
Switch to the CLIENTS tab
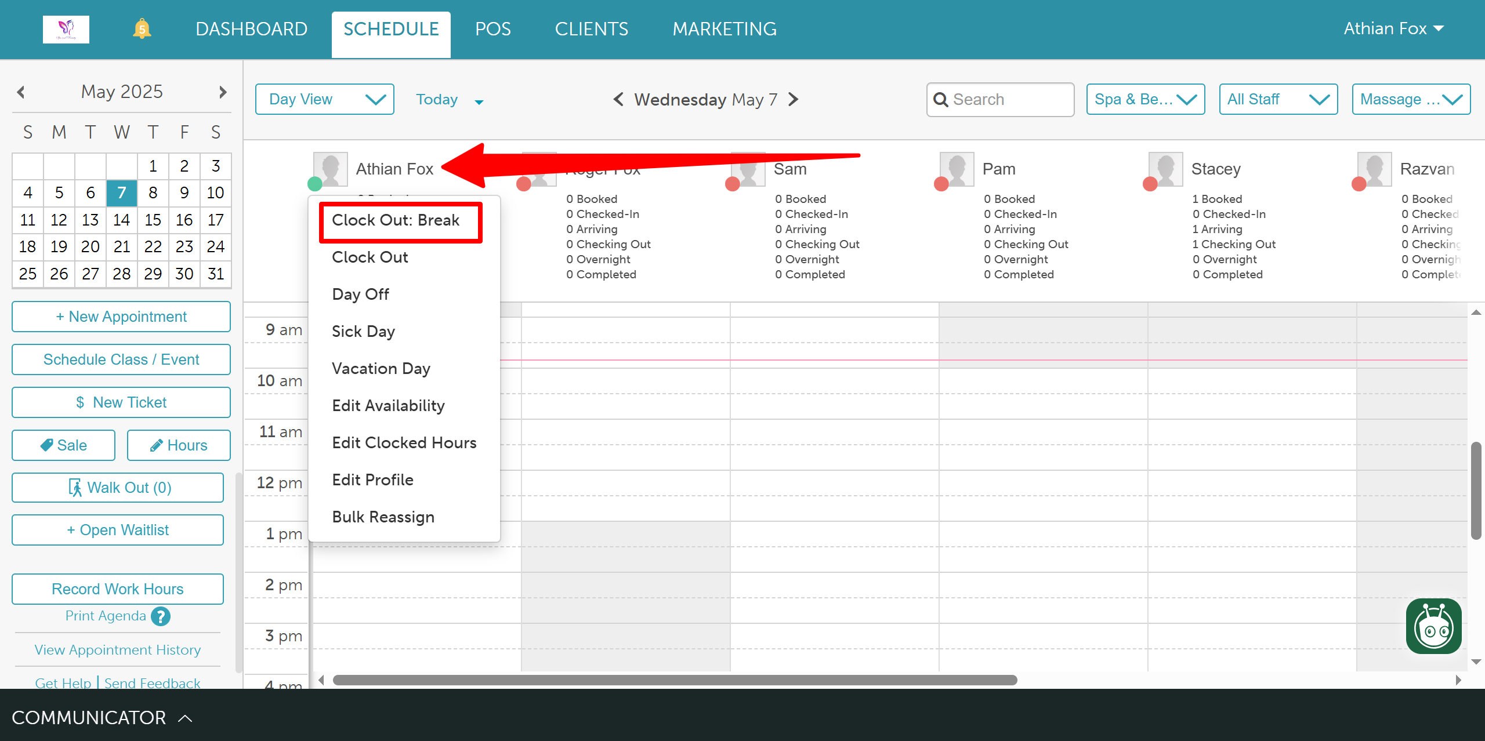(x=591, y=29)
